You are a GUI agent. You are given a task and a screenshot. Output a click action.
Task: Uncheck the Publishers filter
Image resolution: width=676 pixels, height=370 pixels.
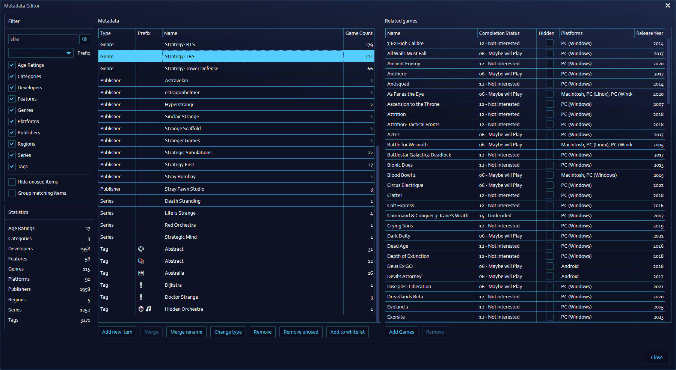[x=12, y=133]
